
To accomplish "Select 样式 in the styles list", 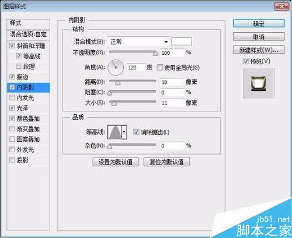I will (x=29, y=23).
